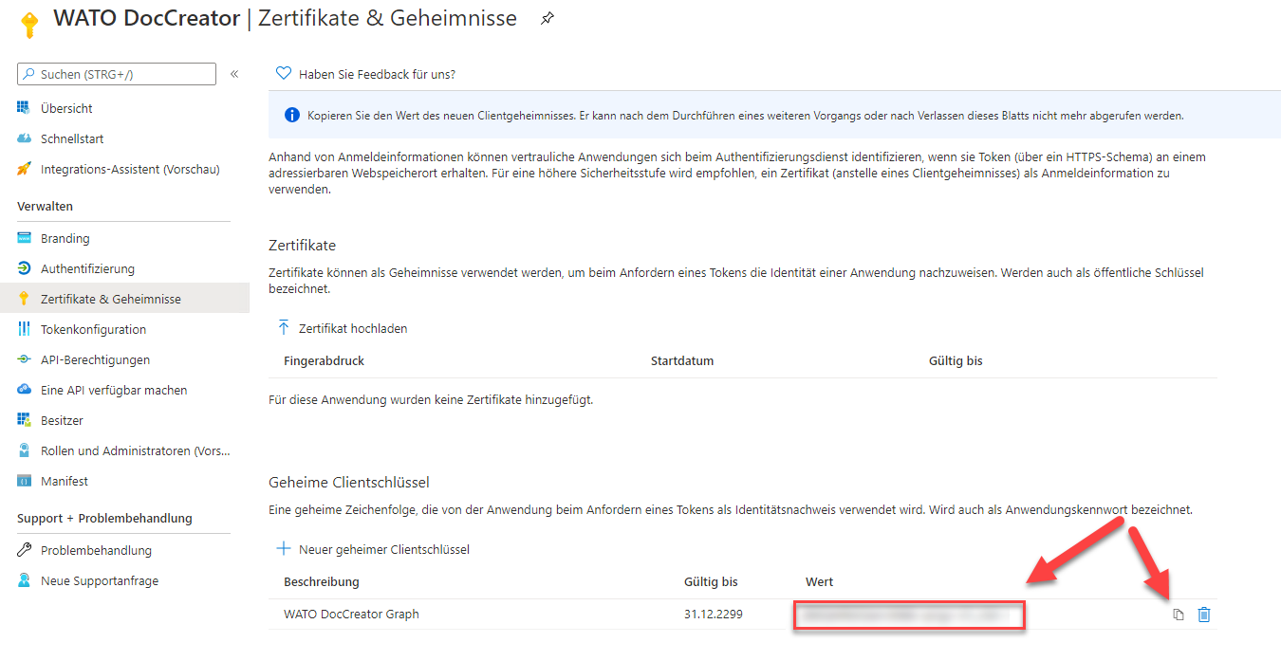Click the Manifest icon in sidebar

tap(25, 481)
